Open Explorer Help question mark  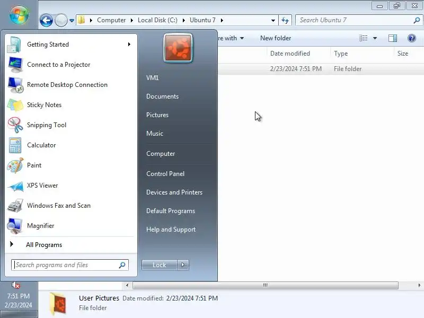(412, 38)
